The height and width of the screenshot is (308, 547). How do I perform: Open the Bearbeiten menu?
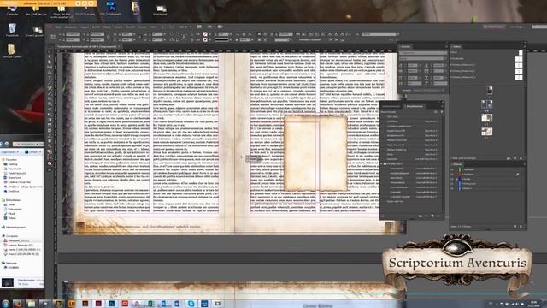point(70,27)
